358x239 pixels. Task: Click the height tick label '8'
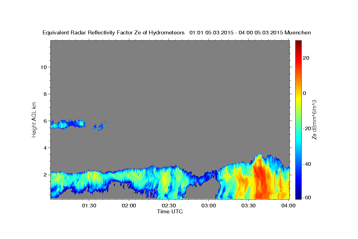coord(45,94)
